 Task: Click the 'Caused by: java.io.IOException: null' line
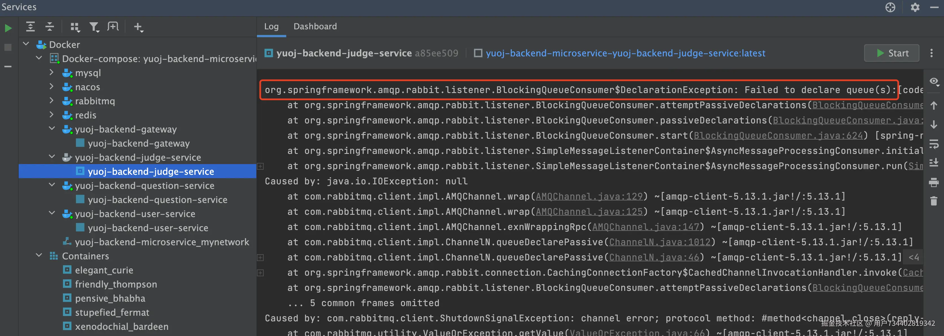[366, 182]
